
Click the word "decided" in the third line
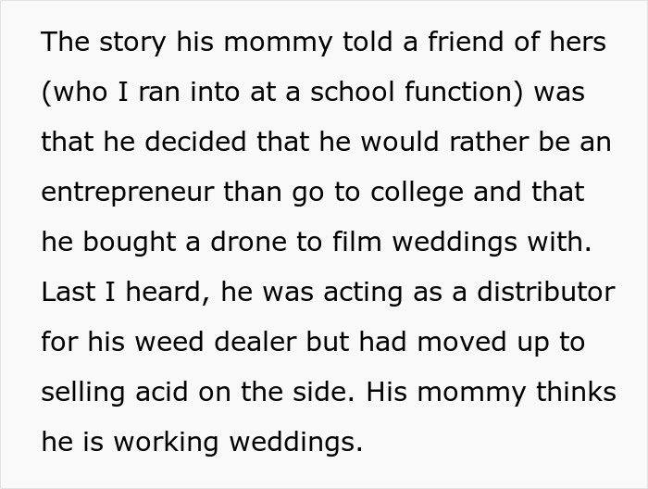point(195,142)
